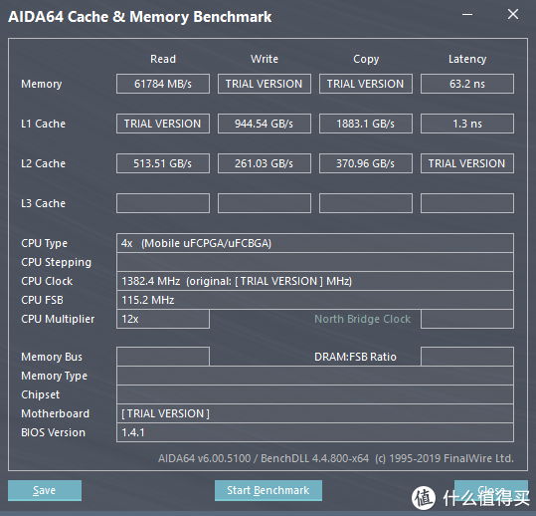Screen dimensions: 536x516
Task: Click the empty DRAM:FSB Ratio field
Action: [x=467, y=357]
